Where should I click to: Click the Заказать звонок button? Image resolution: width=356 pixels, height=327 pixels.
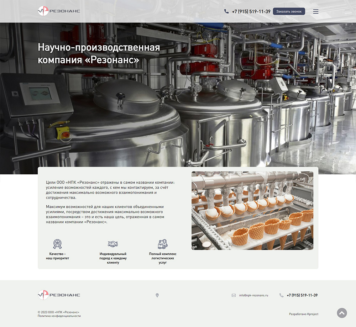point(289,11)
